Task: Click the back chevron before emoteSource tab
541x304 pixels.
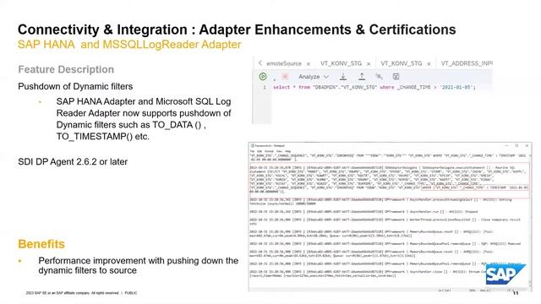Action: [260, 63]
